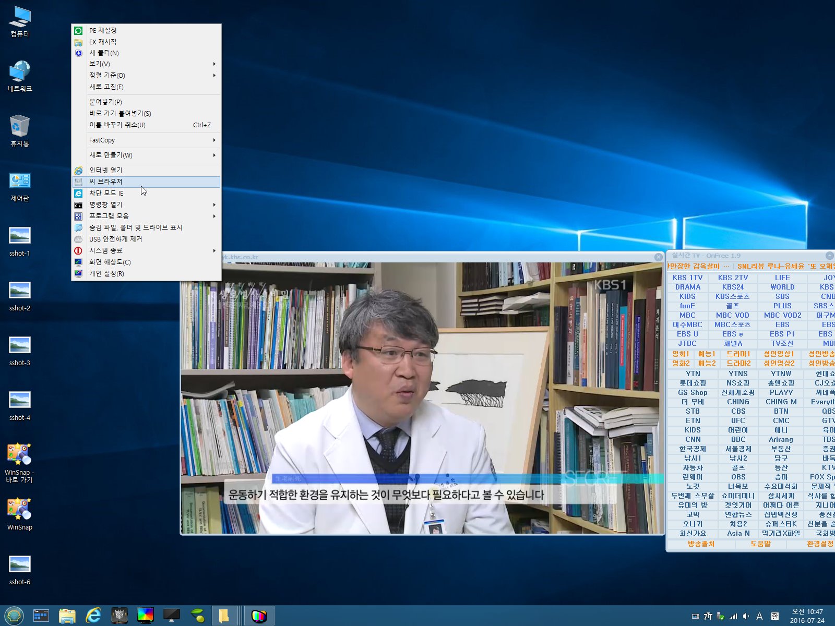Open 개인 설정(R) from the context menu
835x626 pixels.
(146, 273)
